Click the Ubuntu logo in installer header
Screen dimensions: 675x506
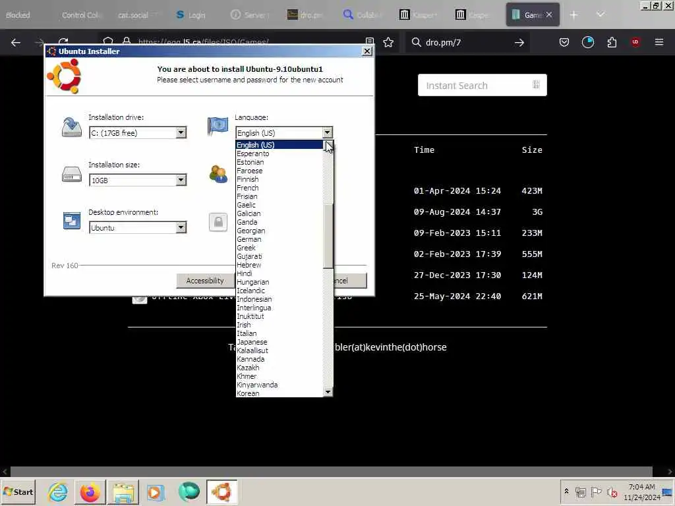coord(64,76)
